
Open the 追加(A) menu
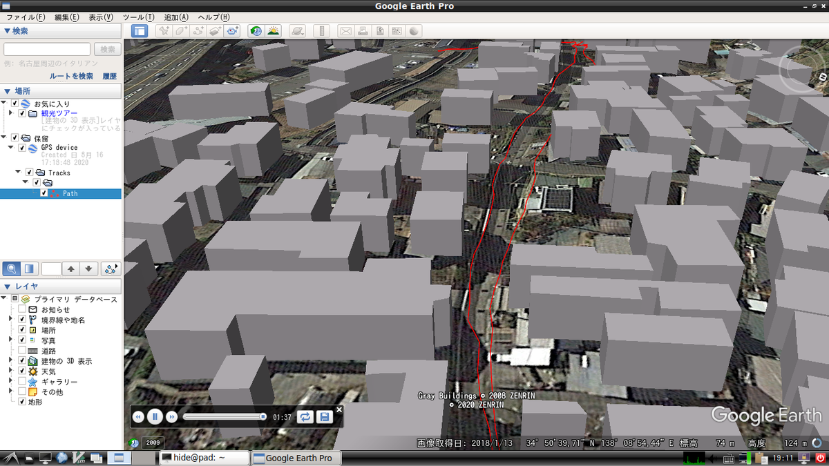pyautogui.click(x=176, y=17)
